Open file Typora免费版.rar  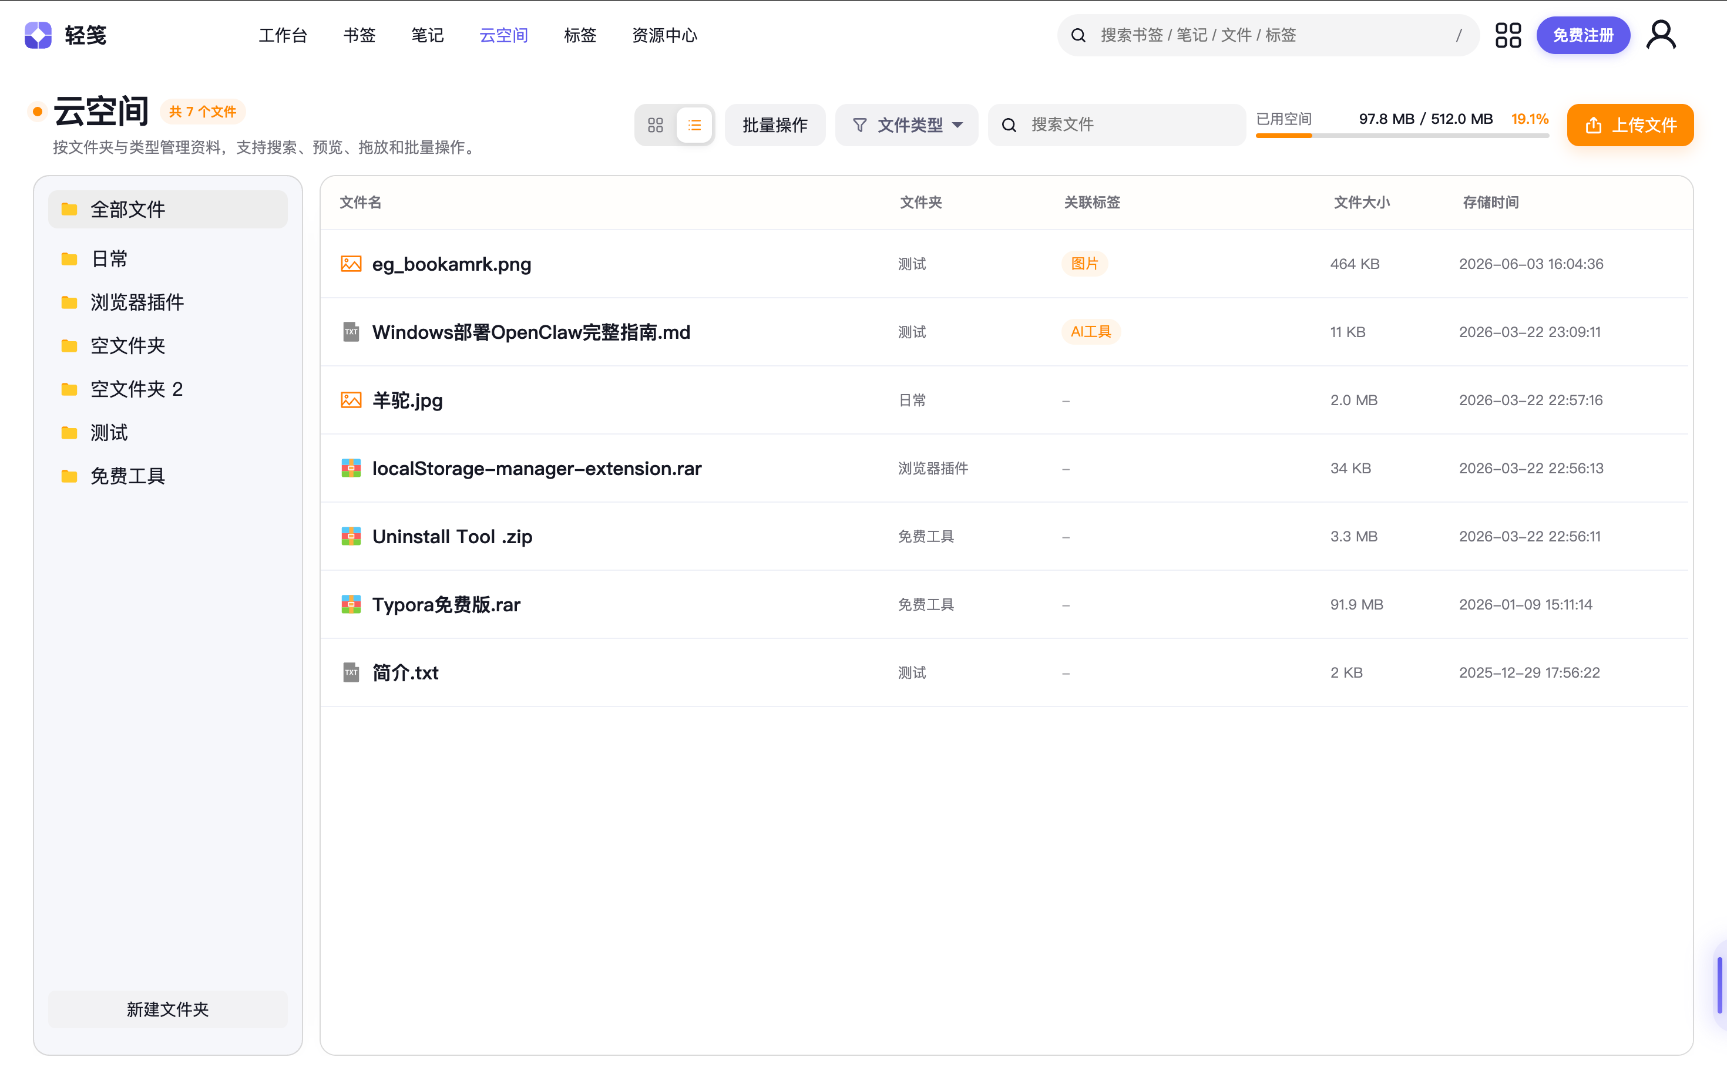pos(446,604)
